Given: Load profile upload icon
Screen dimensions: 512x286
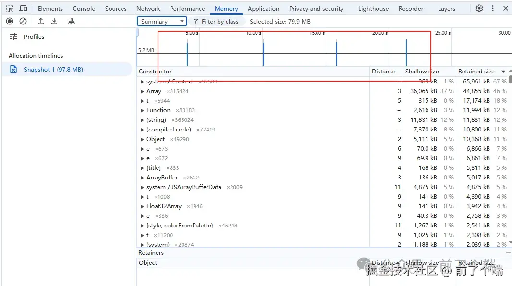Looking at the screenshot, I should pyautogui.click(x=41, y=21).
